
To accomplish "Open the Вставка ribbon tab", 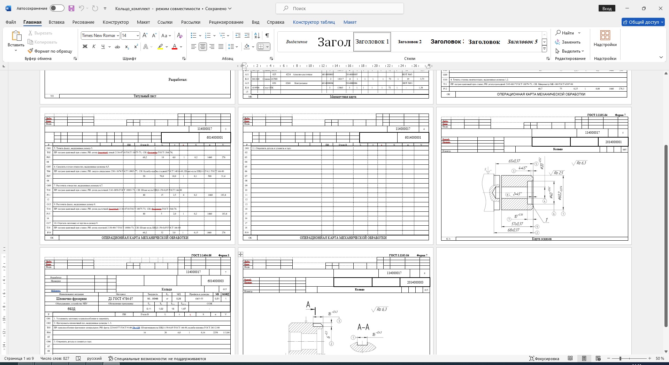I will pos(56,22).
